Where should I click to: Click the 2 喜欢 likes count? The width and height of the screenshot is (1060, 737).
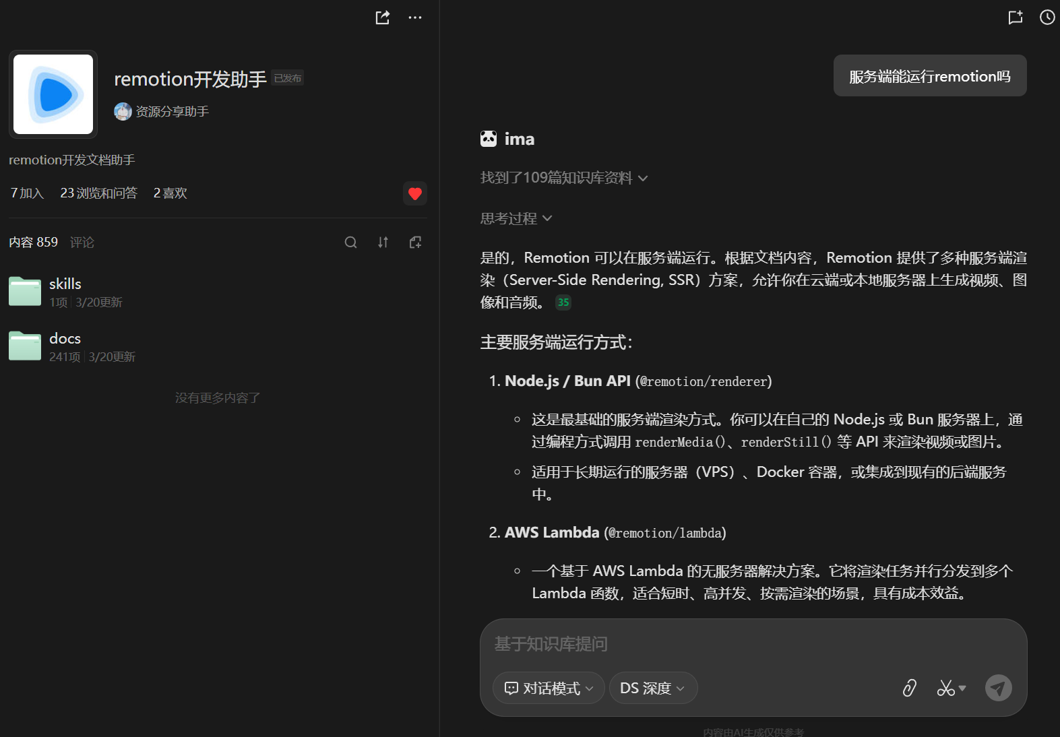click(170, 193)
